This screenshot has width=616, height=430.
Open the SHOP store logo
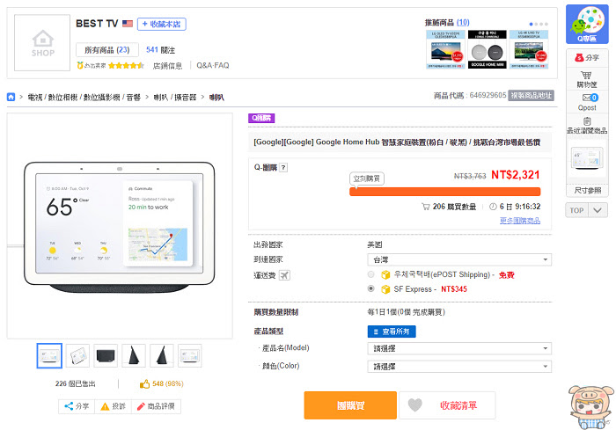point(42,43)
